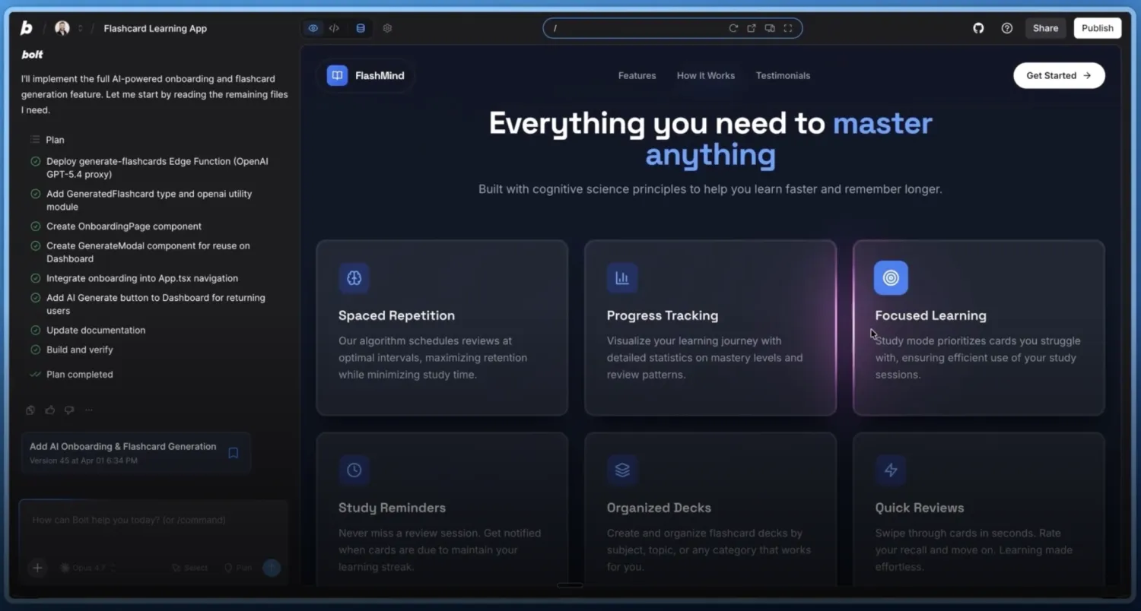
Task: Click Add AI Generate button step
Action: click(155, 304)
